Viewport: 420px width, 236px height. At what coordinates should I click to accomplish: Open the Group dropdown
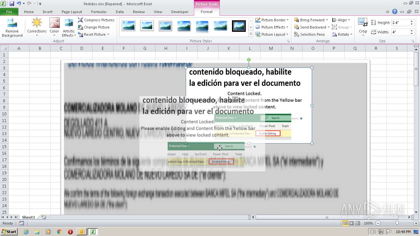click(x=342, y=27)
